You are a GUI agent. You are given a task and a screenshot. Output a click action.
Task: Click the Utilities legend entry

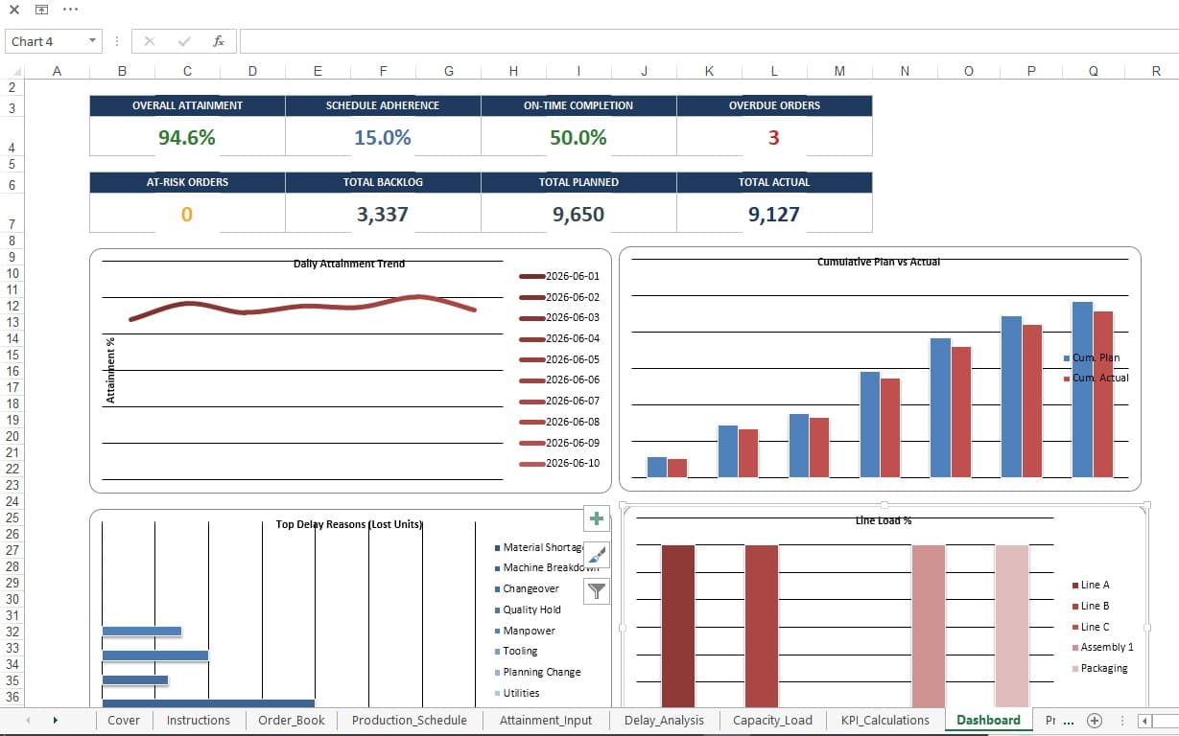click(x=516, y=693)
